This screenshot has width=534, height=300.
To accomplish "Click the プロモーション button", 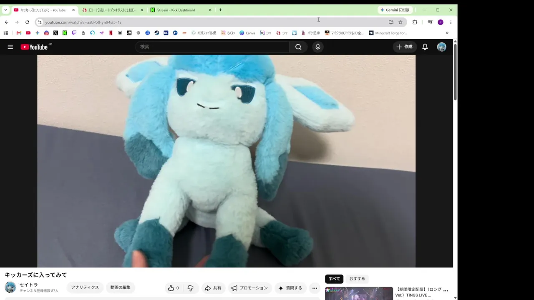I will pyautogui.click(x=249, y=288).
